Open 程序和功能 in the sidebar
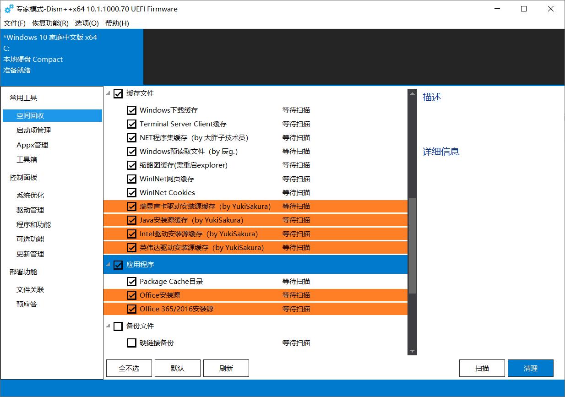The height and width of the screenshot is (397, 565). pyautogui.click(x=33, y=224)
